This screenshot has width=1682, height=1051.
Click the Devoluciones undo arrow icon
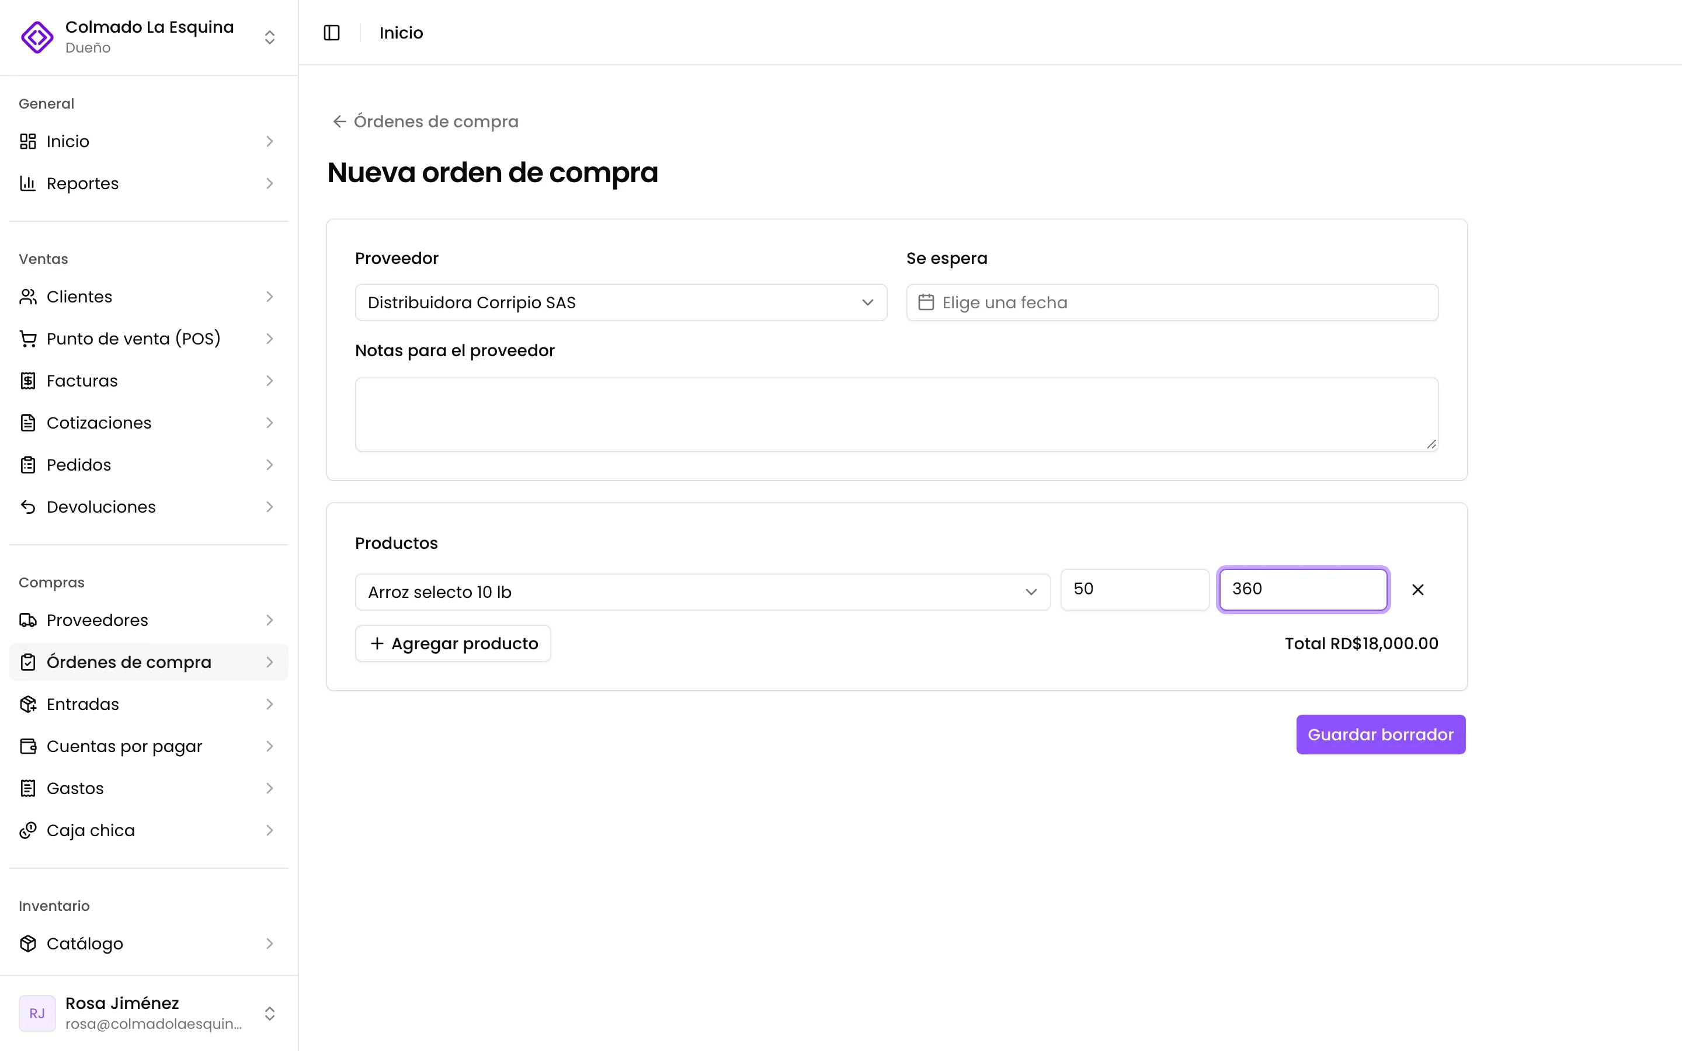(28, 507)
